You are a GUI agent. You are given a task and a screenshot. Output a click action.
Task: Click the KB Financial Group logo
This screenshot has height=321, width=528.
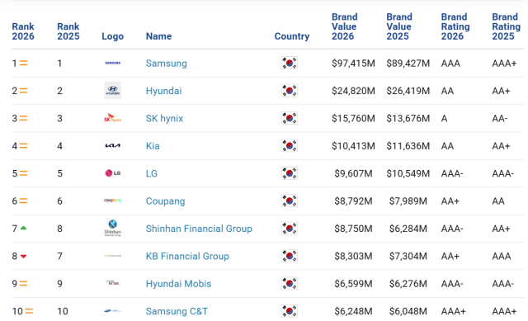[x=113, y=256]
